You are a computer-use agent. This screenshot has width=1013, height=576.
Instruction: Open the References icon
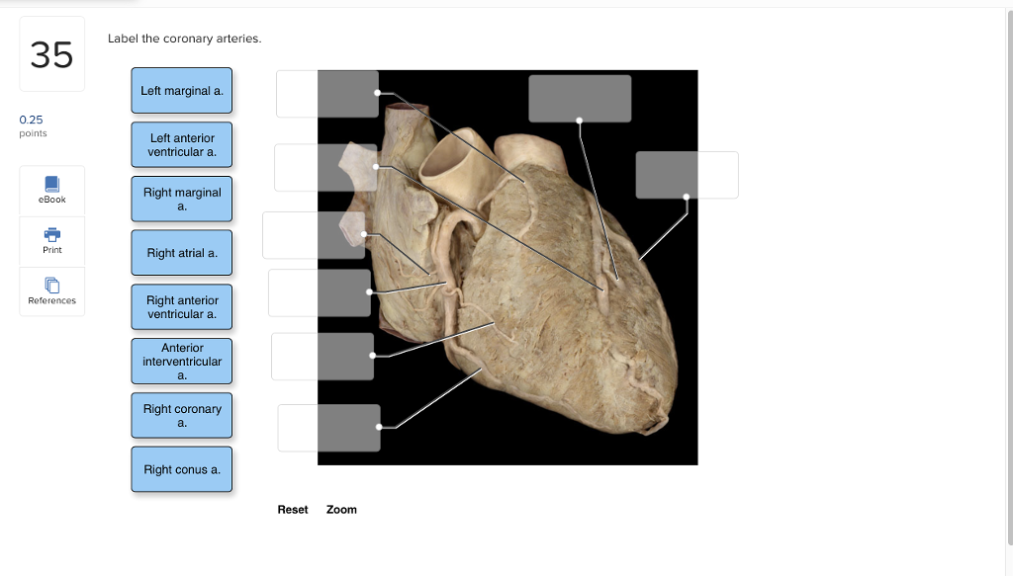point(51,290)
